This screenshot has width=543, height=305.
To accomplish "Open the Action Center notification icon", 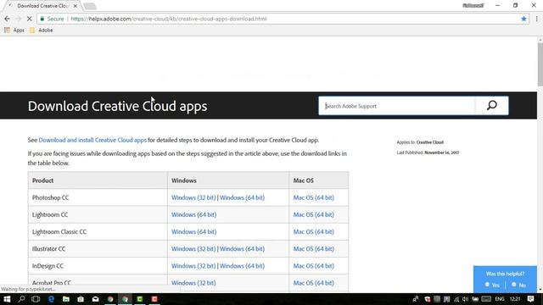I will coord(530,299).
